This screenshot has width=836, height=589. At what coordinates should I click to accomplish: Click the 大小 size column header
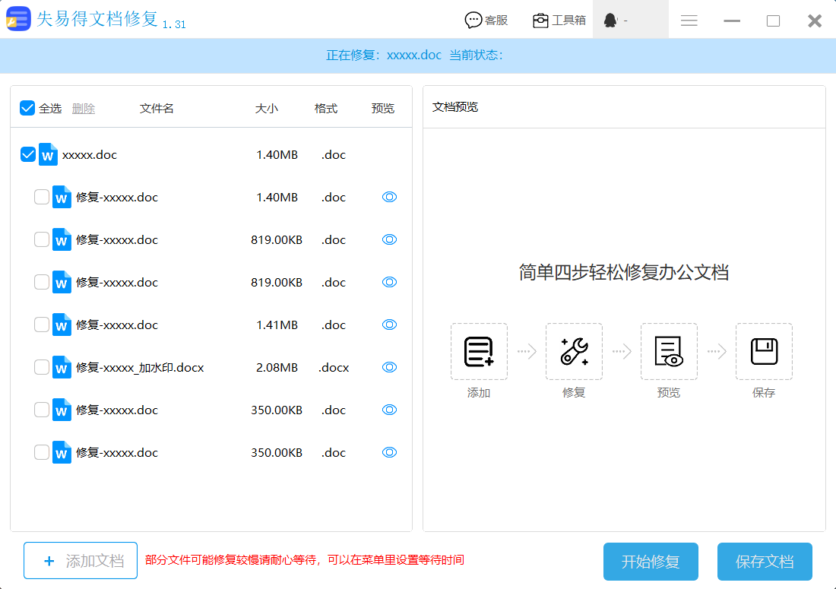click(267, 109)
